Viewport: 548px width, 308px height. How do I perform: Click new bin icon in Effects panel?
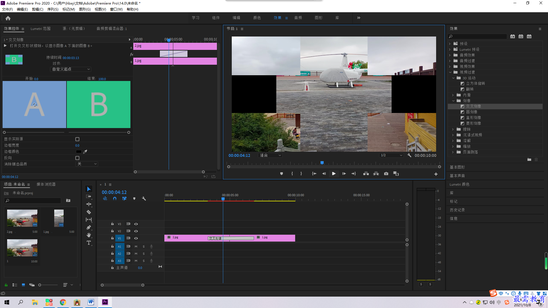(529, 159)
